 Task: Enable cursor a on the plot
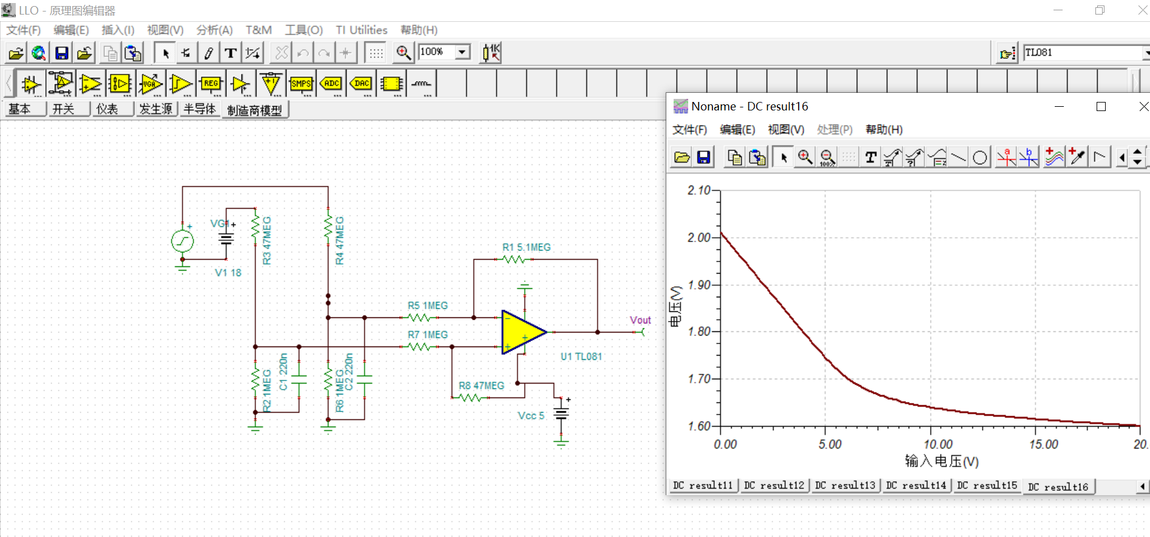(x=1007, y=158)
